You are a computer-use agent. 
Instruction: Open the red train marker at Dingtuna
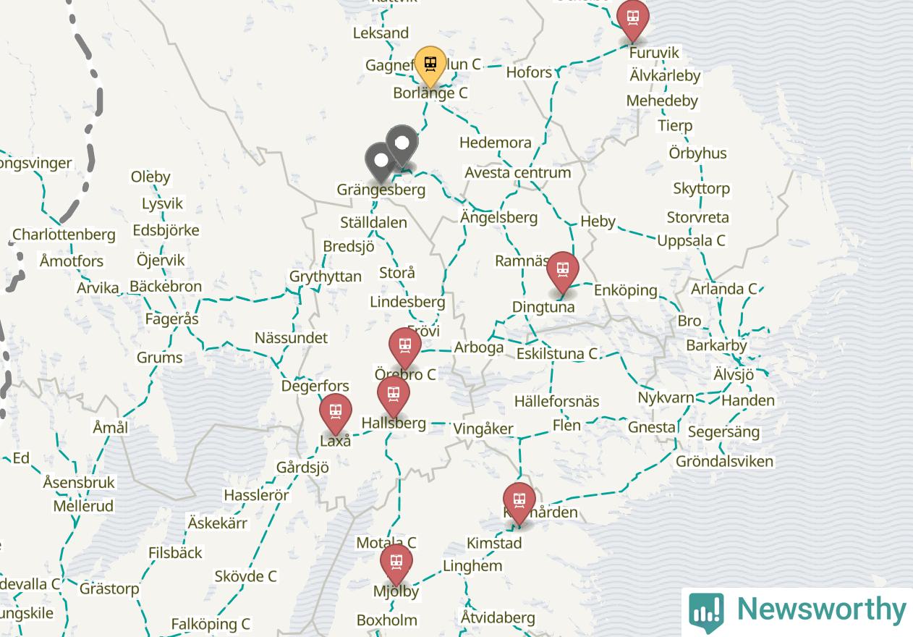click(562, 272)
